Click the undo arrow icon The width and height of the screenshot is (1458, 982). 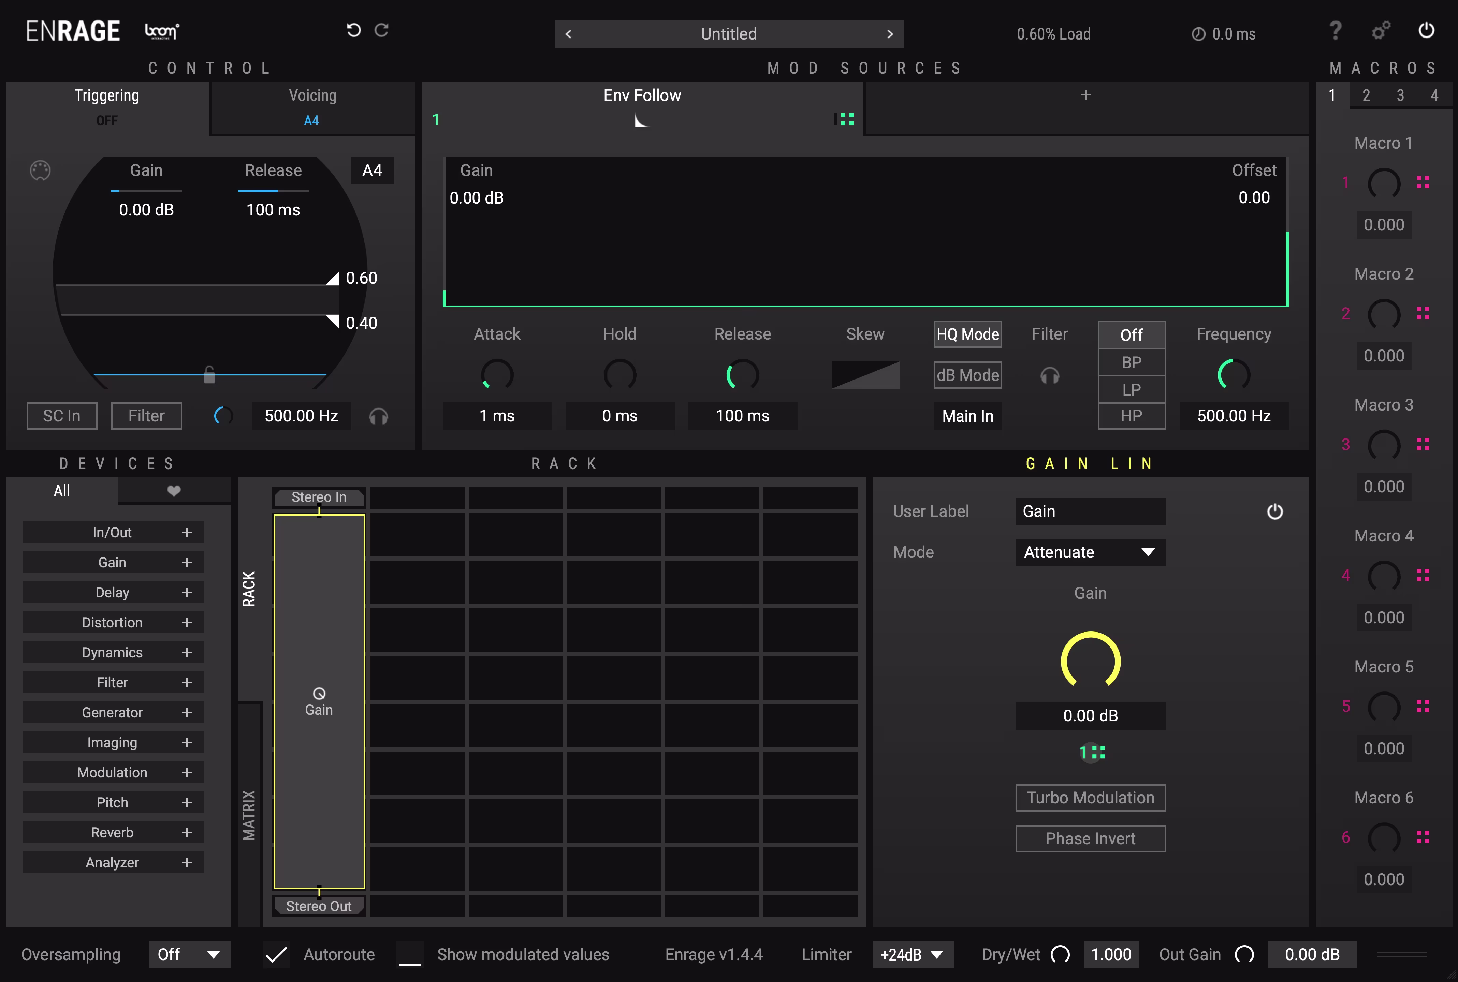click(353, 30)
